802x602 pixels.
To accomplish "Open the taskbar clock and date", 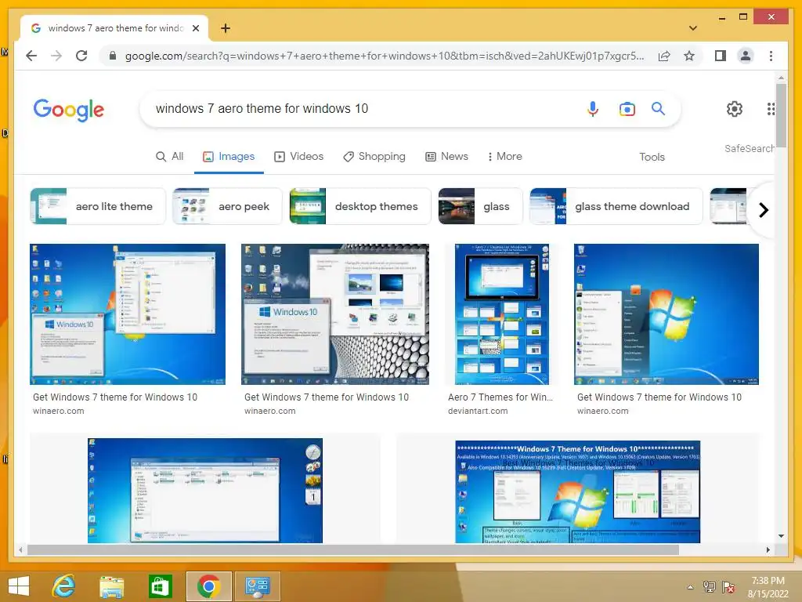I will (768, 587).
